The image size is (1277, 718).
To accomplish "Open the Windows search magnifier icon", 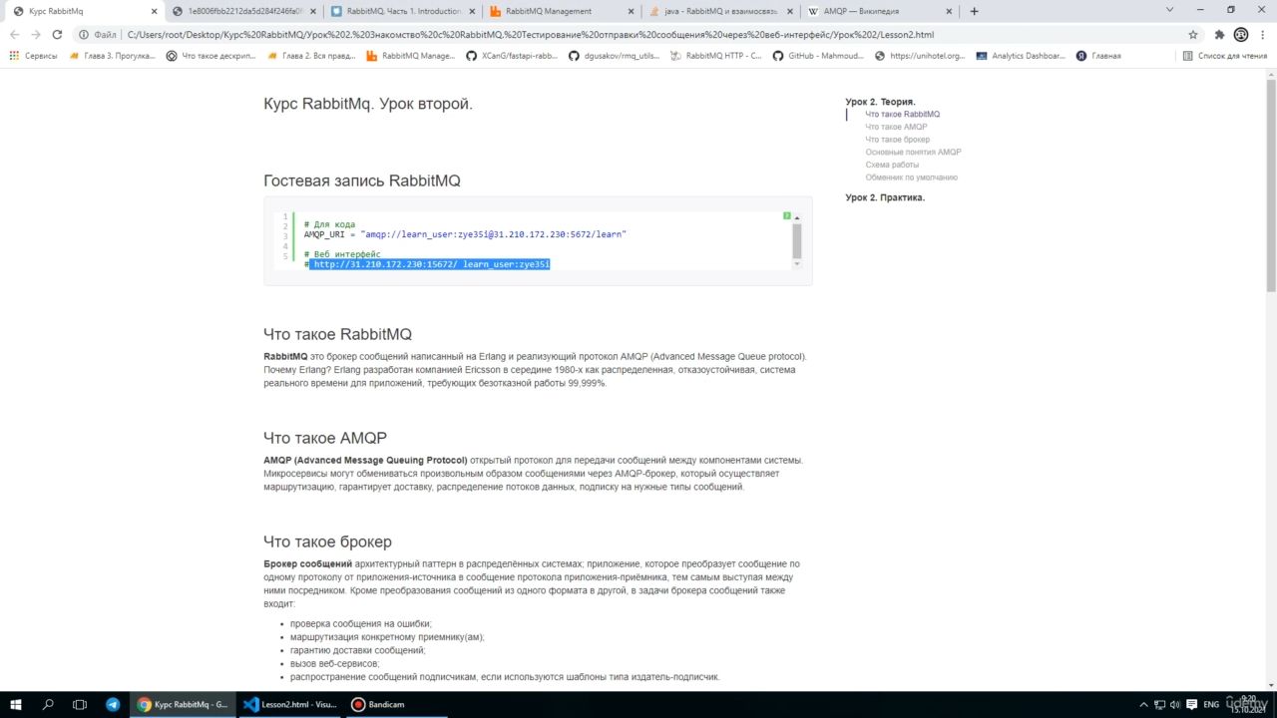I will 48,704.
